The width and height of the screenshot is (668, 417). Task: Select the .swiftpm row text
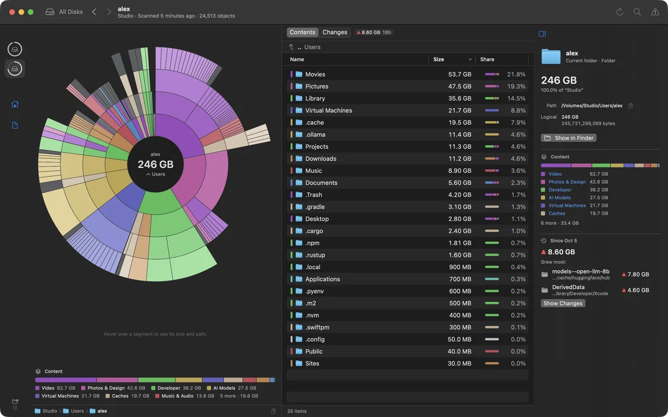click(318, 327)
